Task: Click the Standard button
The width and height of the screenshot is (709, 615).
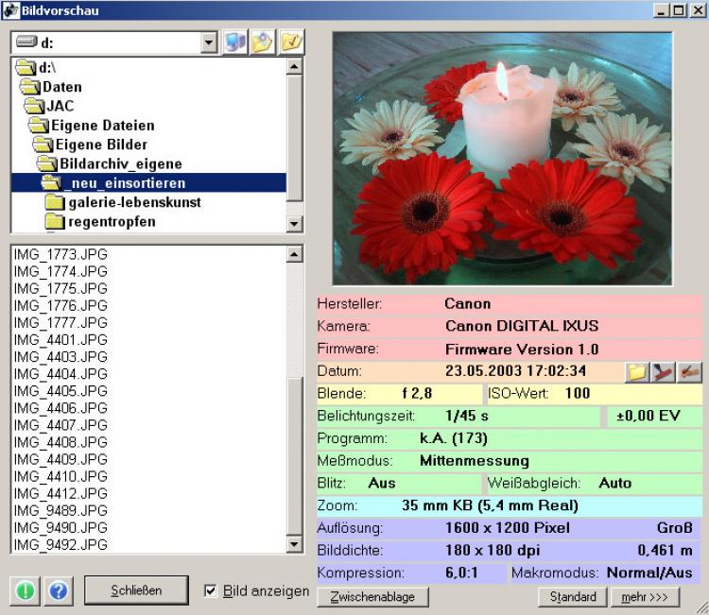Action: pyautogui.click(x=572, y=597)
